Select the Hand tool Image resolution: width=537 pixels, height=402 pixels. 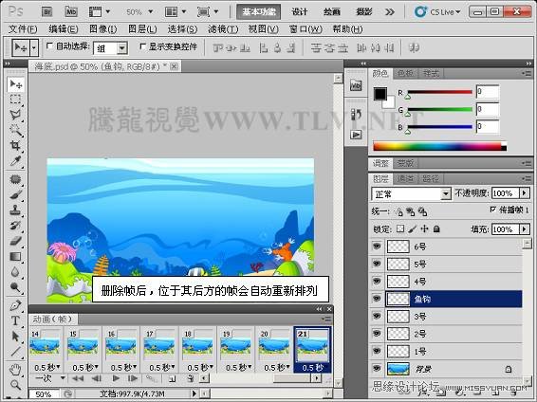click(16, 370)
